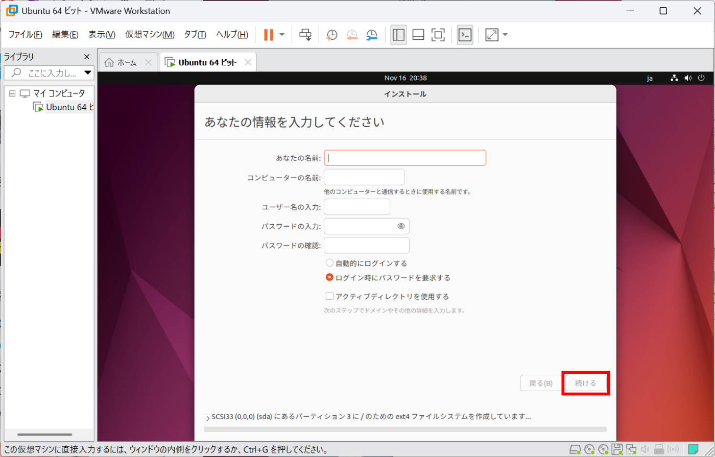
Task: Open the dropdown arrow beside the pause button
Action: tap(282, 35)
